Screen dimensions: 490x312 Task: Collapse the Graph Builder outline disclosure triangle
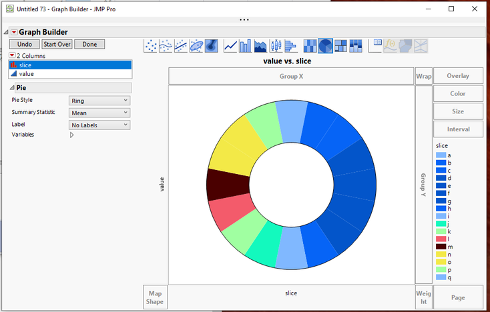[x=6, y=32]
